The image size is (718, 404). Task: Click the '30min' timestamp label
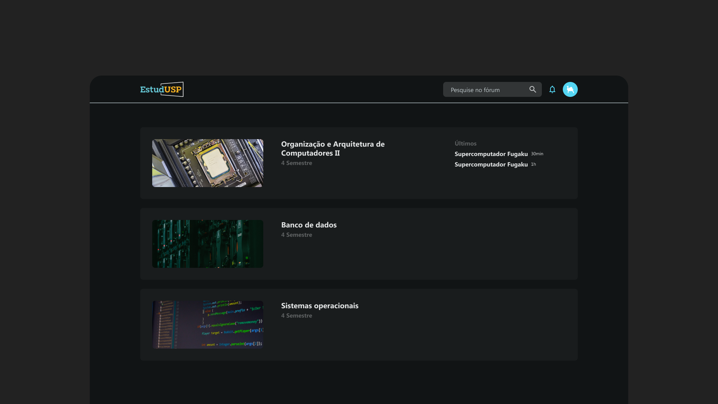point(537,153)
